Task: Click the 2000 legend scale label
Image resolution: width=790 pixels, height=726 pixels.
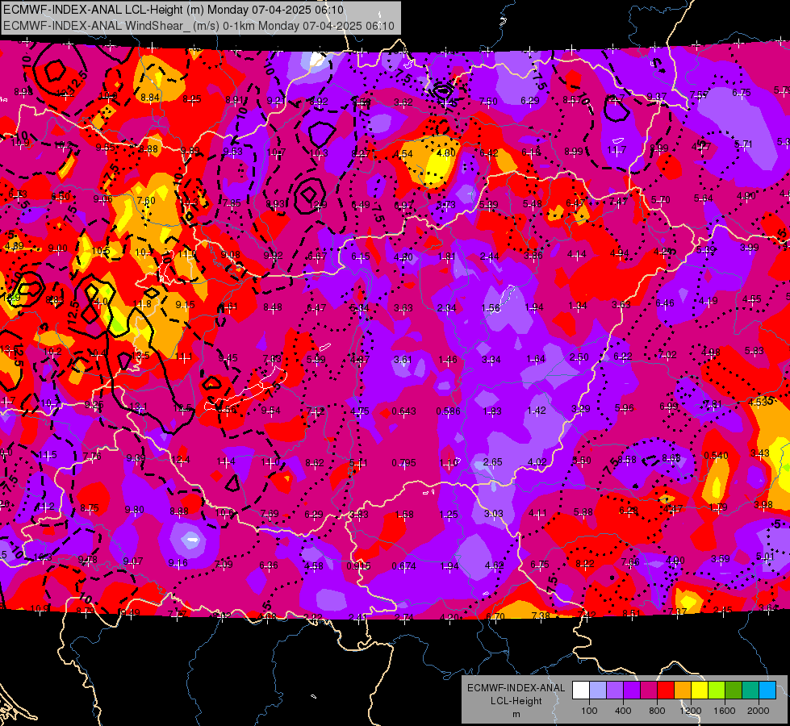Action: pos(759,711)
